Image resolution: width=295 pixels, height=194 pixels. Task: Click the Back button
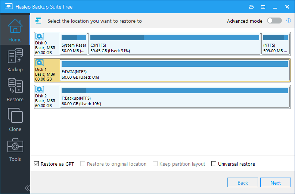243,183
